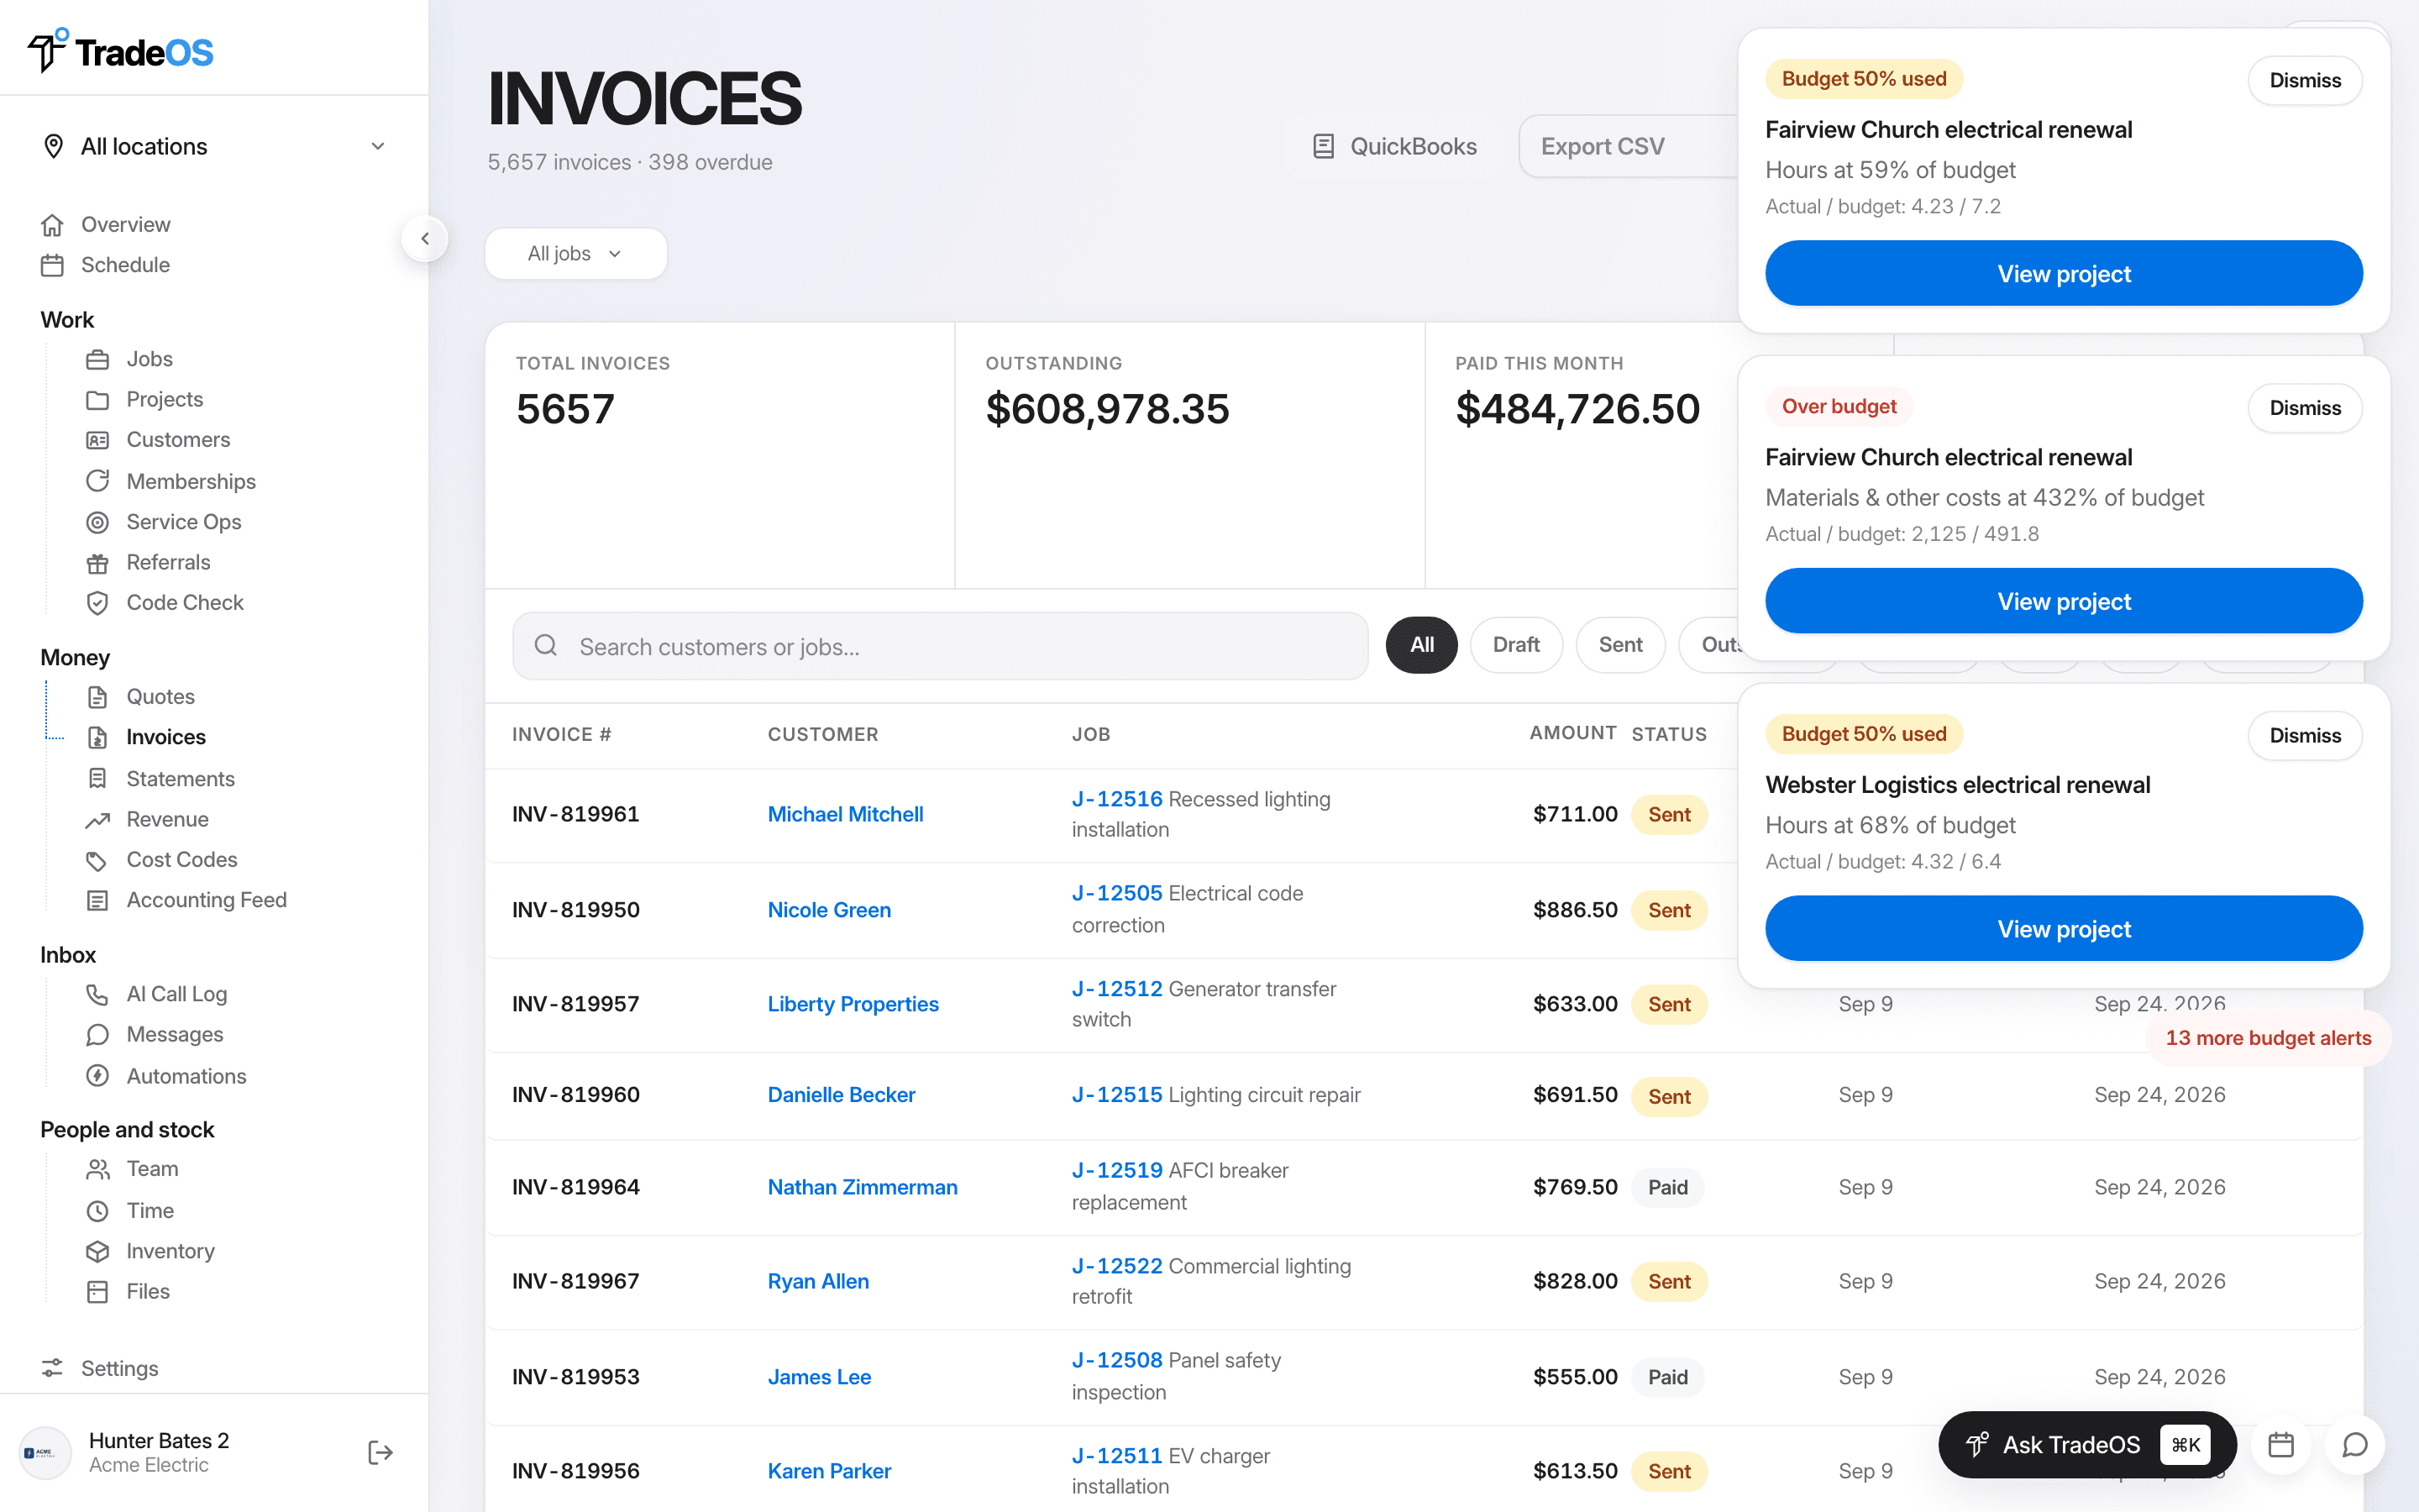This screenshot has width=2419, height=1512.
Task: Click the Hunter Bates 2 profile avatar
Action: (46, 1452)
